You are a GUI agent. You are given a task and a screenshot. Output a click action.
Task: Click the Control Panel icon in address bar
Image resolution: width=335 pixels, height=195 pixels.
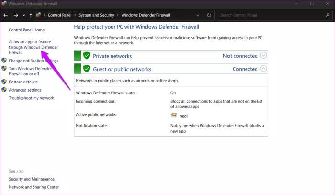pos(39,15)
